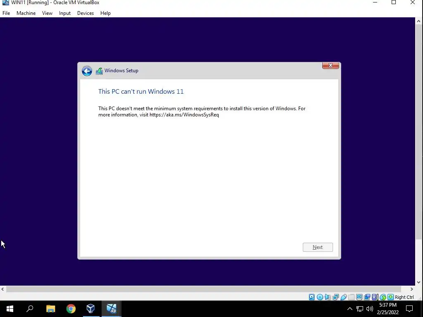Minimize the VirtualBox window
The image size is (423, 317).
coord(375,3)
